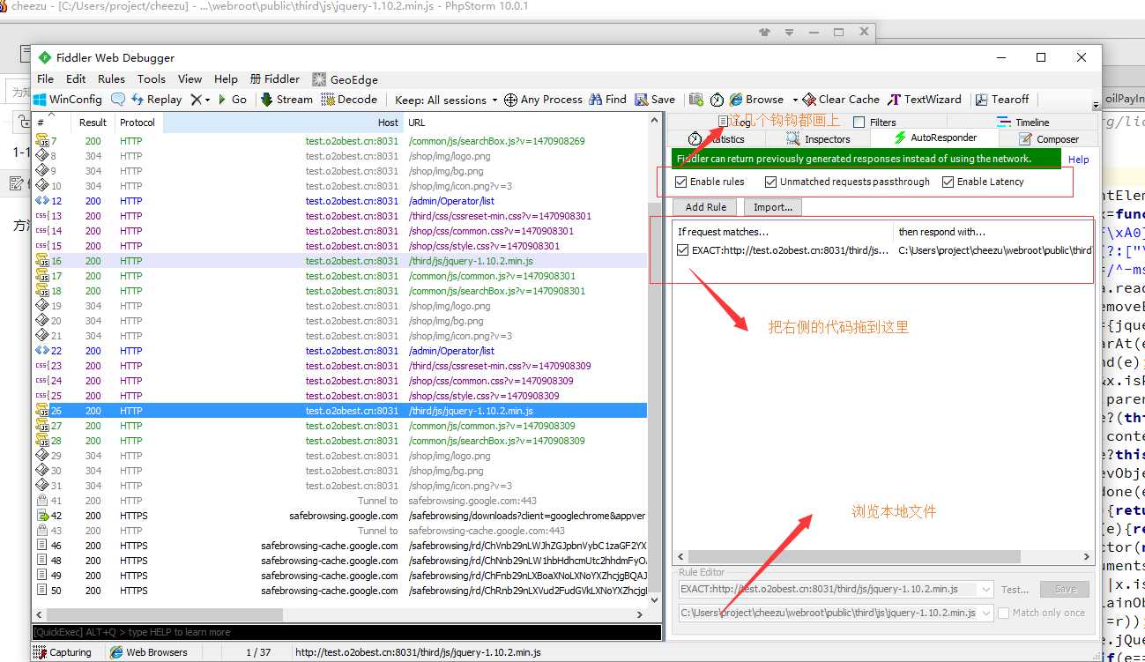1145x662 pixels.
Task: Toggle the Enable Latency checkbox
Action: pyautogui.click(x=948, y=182)
